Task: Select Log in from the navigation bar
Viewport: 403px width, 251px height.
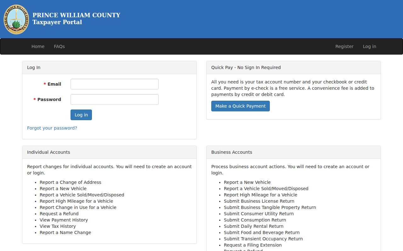Action: tap(369, 46)
